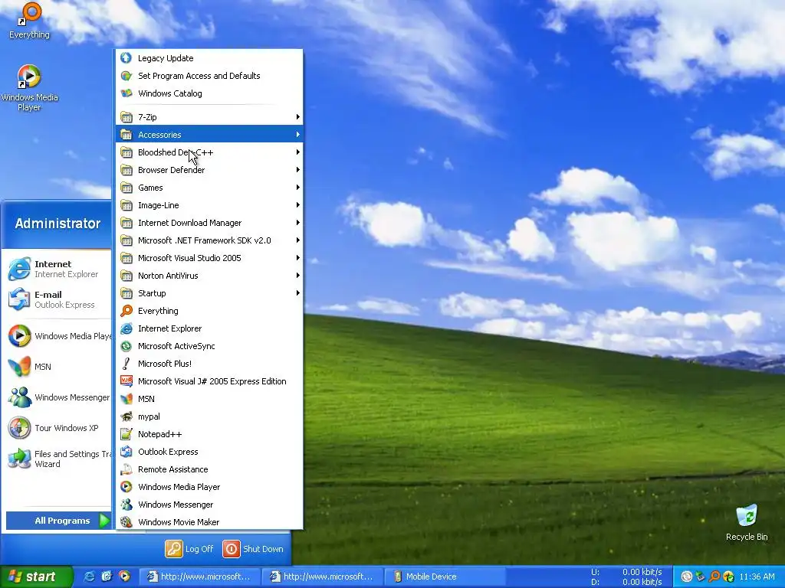This screenshot has height=588, width=785.
Task: Launch Microsoft Visual J# 2005 Express Edition
Action: coord(209,381)
